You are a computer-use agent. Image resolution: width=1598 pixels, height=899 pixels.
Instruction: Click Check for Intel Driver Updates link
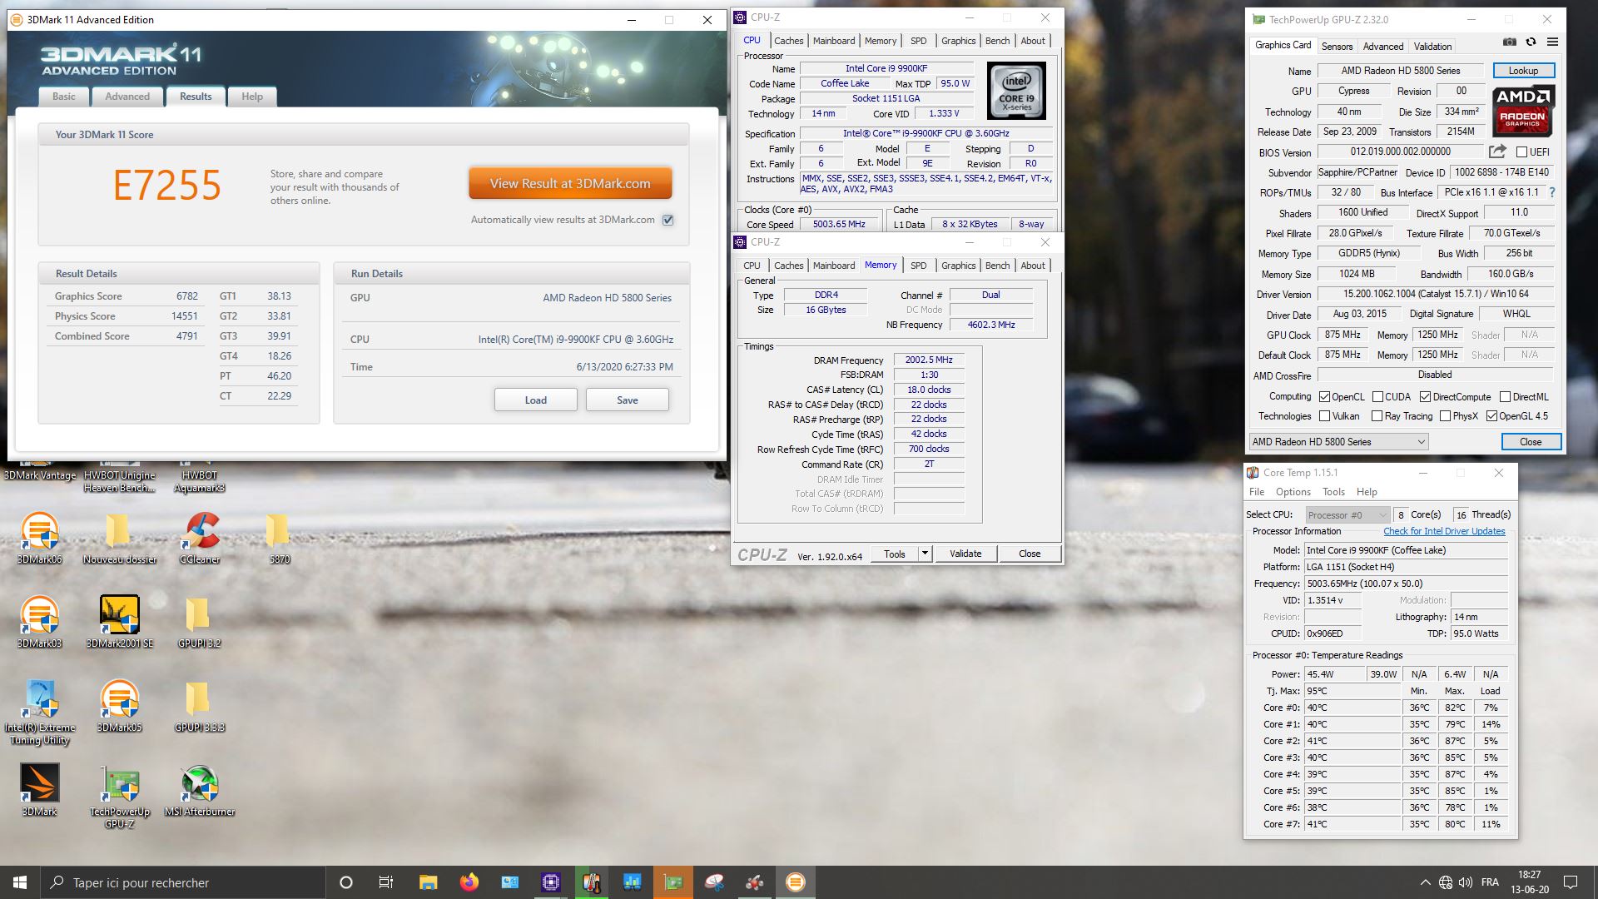(1444, 531)
